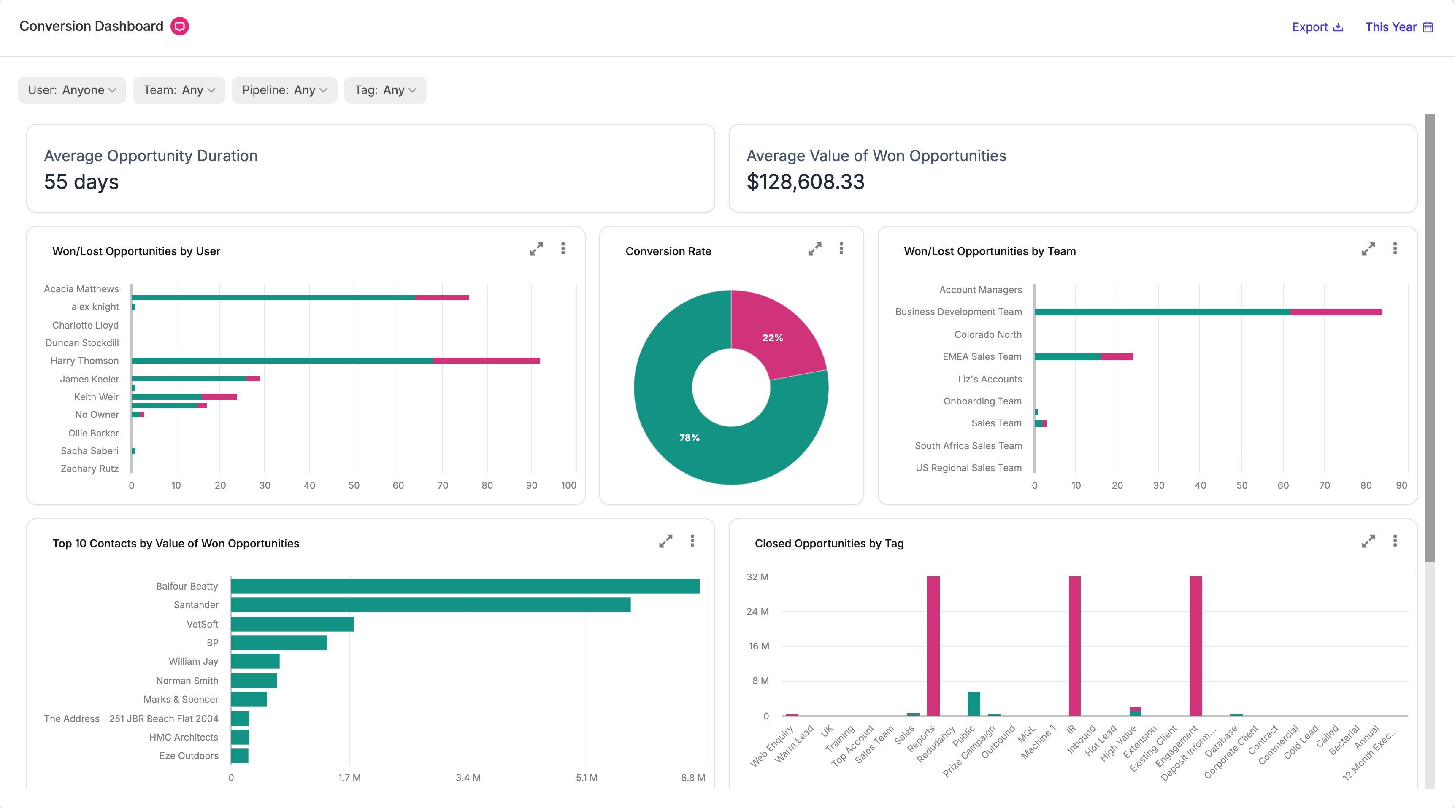Click the Conversion Dashboard title
This screenshot has width=1455, height=808.
point(92,26)
